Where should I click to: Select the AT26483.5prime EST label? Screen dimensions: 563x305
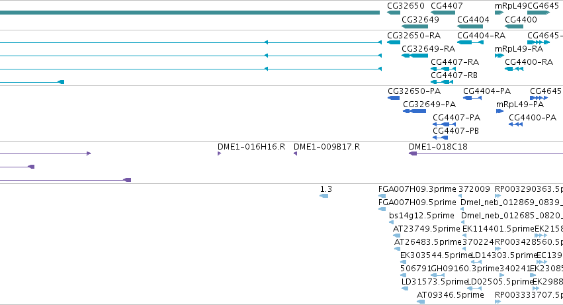click(427, 242)
